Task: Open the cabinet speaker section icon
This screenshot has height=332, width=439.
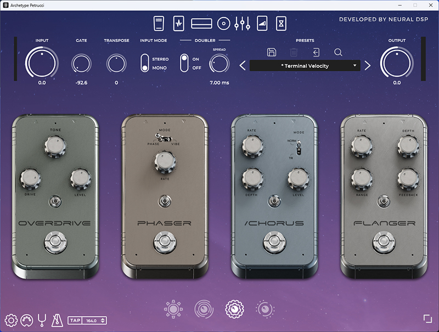Action: pyautogui.click(x=223, y=24)
